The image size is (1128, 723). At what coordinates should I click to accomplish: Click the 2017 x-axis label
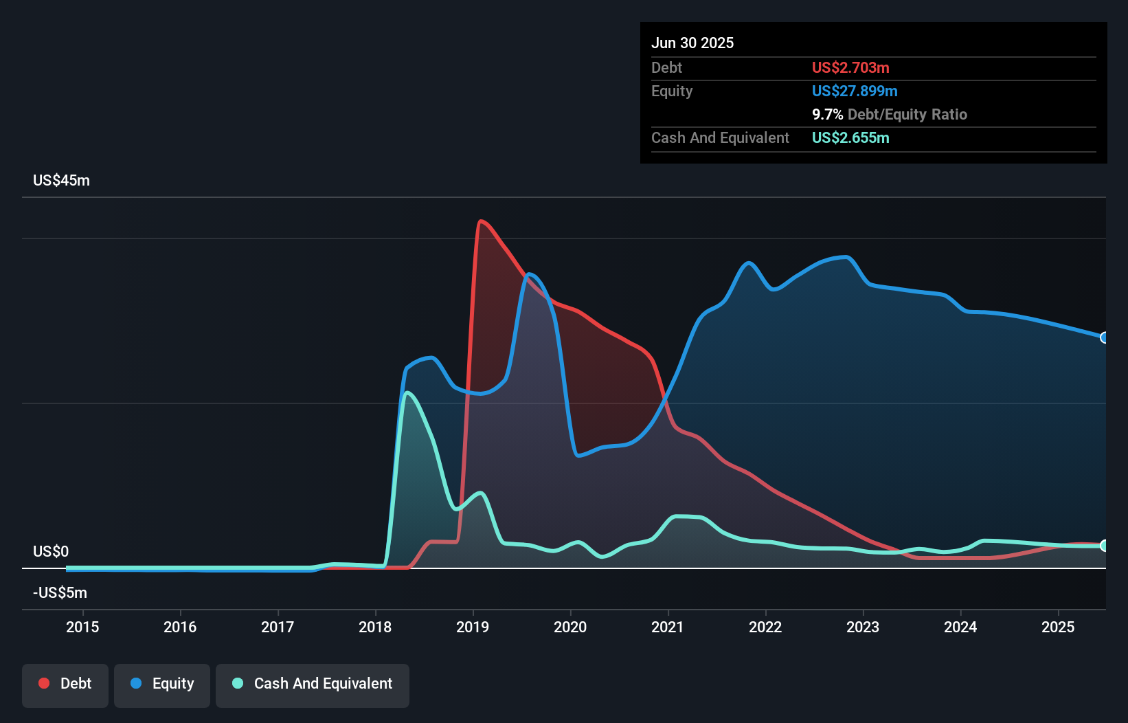pyautogui.click(x=278, y=627)
